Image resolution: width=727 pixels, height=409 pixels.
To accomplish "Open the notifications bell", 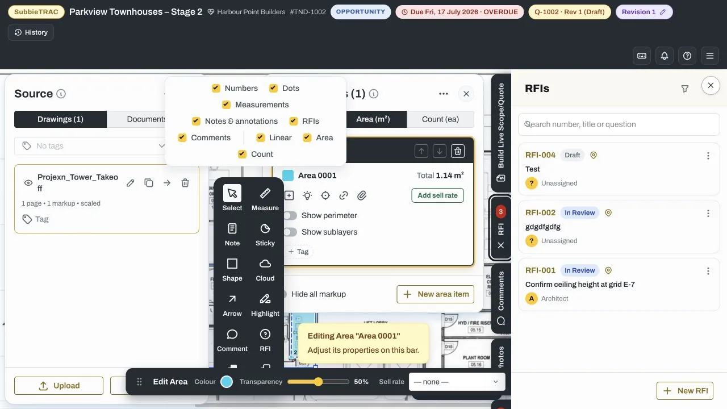I will click(665, 56).
